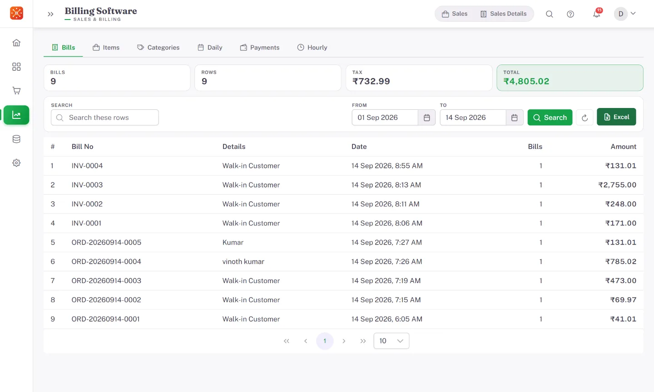Go to the first page with double-left arrows

287,341
